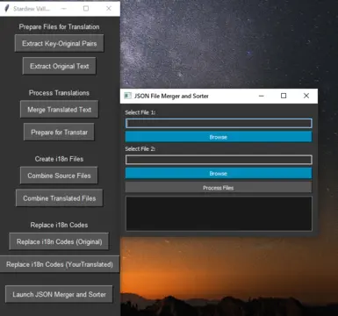Click Prepare for Transtar button
This screenshot has height=316, width=338.
click(59, 133)
